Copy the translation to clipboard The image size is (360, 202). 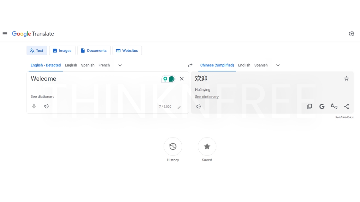(310, 106)
